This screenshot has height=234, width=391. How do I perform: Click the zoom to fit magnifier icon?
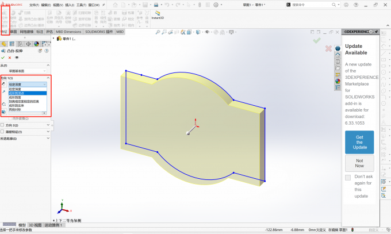158,32
